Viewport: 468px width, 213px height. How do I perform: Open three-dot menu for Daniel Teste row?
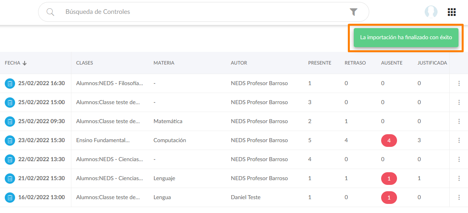(459, 198)
